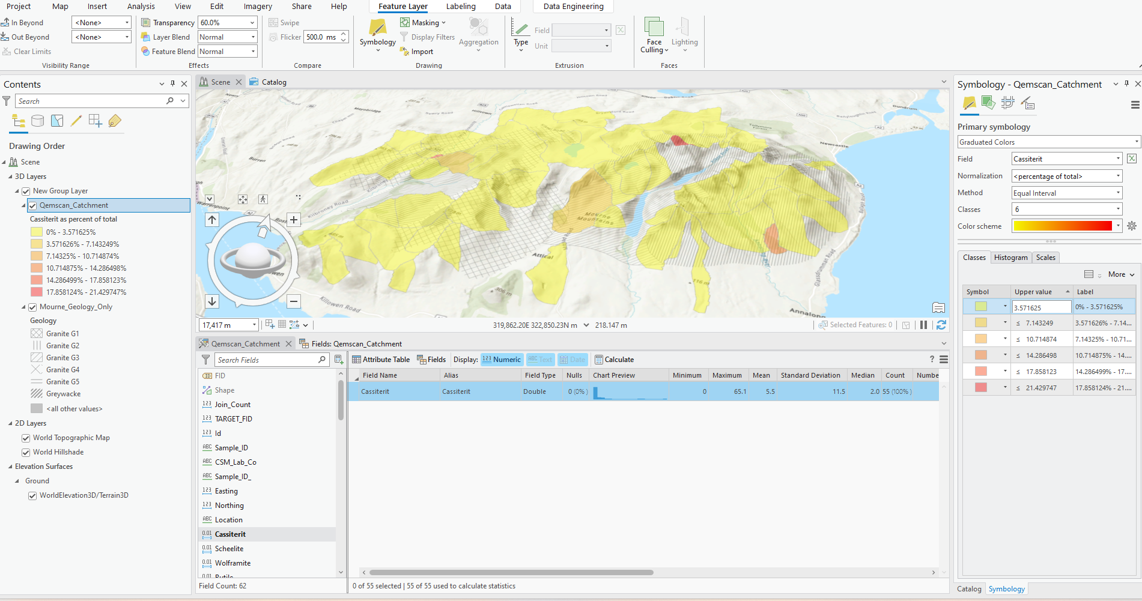This screenshot has height=601, width=1142.
Task: Click the Calculate button
Action: [614, 360]
